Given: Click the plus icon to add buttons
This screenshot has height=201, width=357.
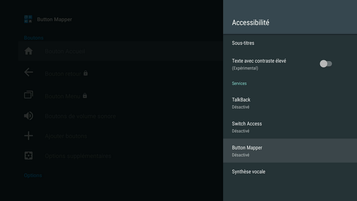Looking at the screenshot, I should pos(29,136).
